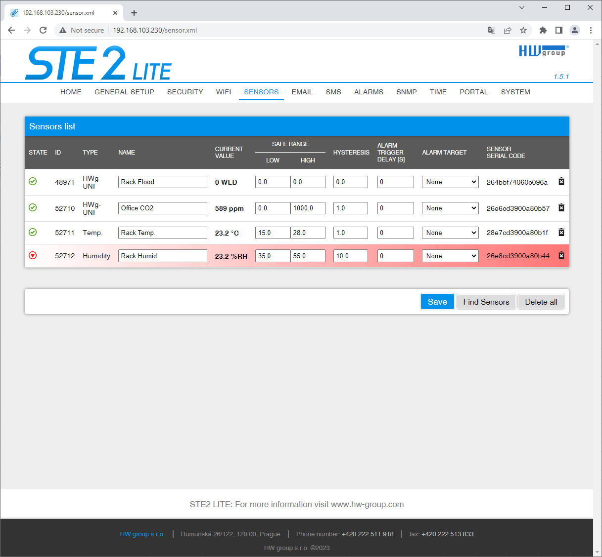Choose Alarm Target for Rack Humid. sensor

click(450, 256)
